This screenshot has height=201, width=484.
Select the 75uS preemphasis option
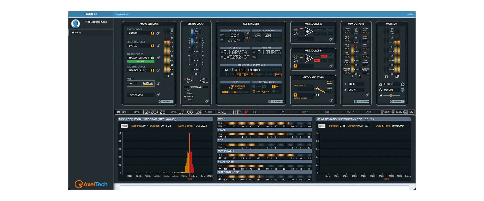pos(189,100)
